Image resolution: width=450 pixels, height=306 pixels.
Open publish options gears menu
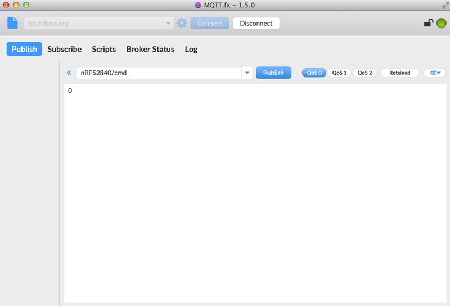click(x=434, y=73)
